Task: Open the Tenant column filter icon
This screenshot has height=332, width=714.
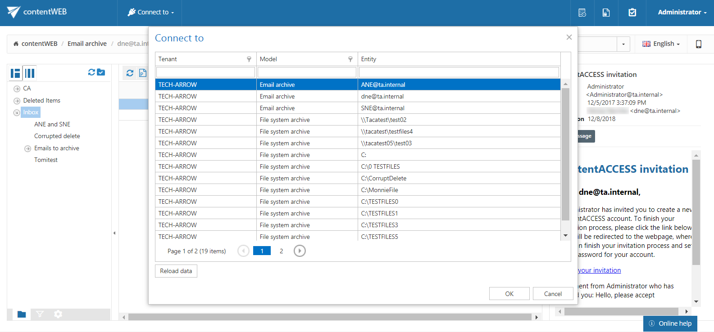Action: point(249,59)
